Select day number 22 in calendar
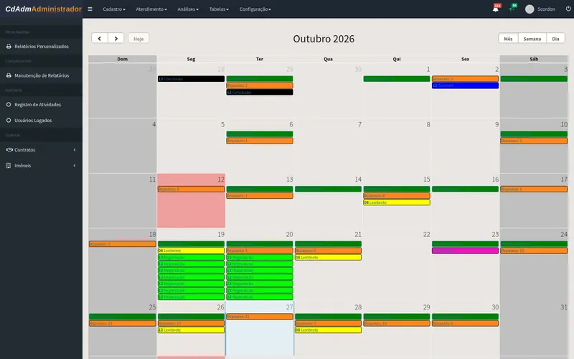 point(426,235)
